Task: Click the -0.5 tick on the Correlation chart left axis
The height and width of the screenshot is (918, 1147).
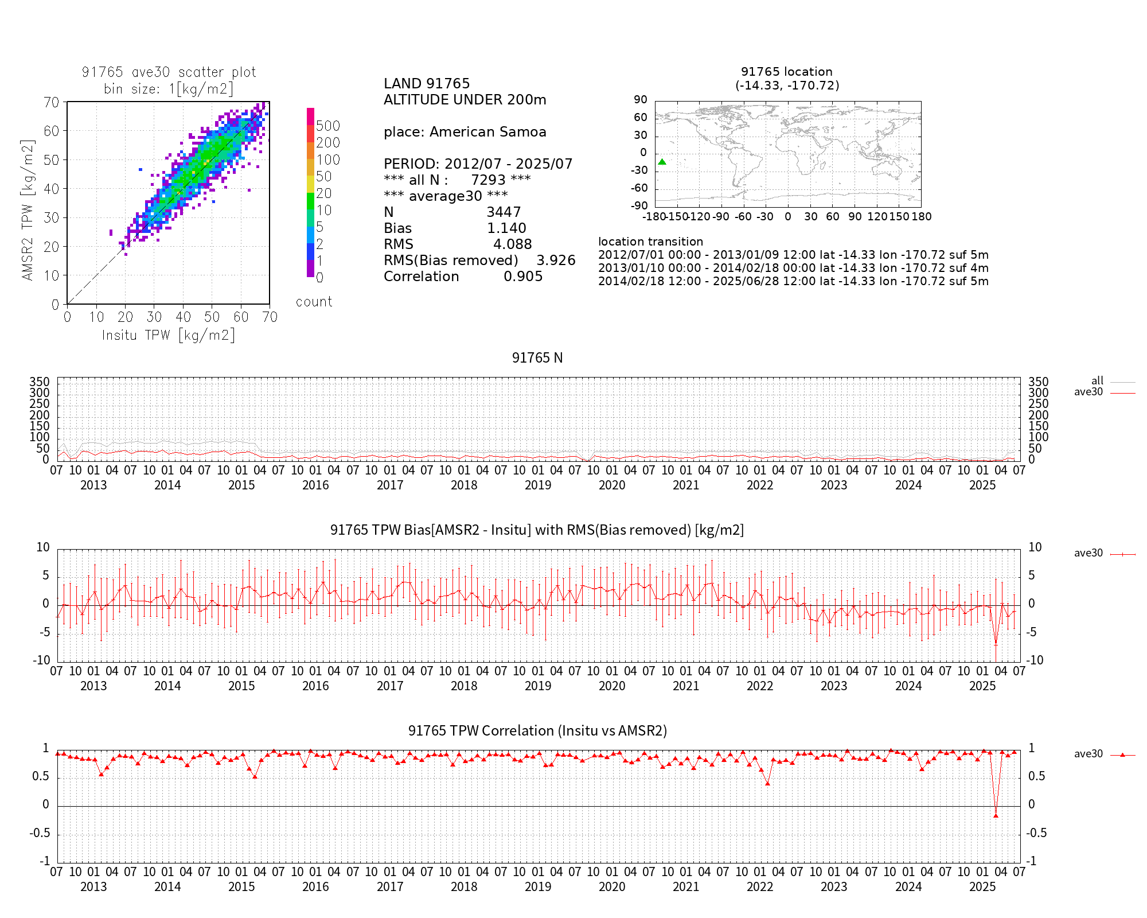Action: [40, 833]
